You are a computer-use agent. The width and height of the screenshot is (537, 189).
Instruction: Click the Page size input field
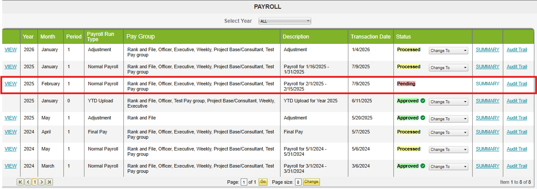(x=298, y=182)
